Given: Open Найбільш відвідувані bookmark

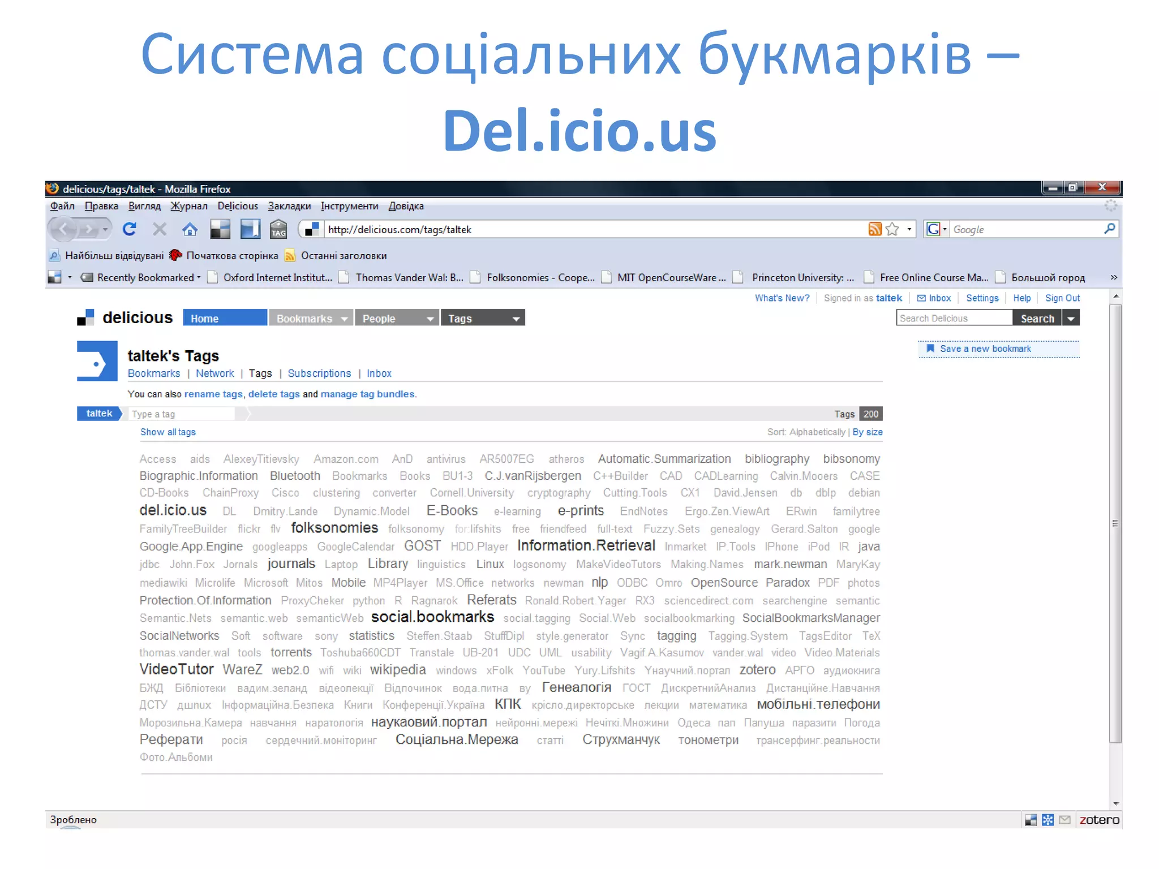Looking at the screenshot, I should point(106,256).
